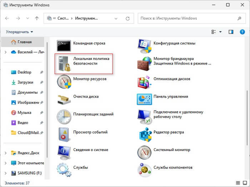This screenshot has height=187, width=250.
Task: Click the Редактор реестра label text
Action: coord(169,132)
